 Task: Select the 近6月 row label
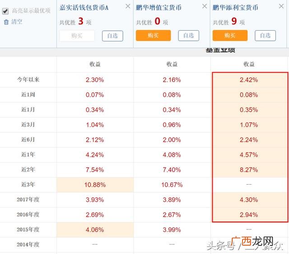click(x=28, y=140)
